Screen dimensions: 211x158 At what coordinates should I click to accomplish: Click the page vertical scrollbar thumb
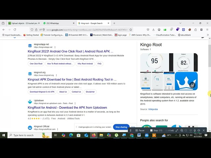tap(210, 56)
